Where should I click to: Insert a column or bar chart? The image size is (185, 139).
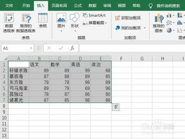coord(169,15)
